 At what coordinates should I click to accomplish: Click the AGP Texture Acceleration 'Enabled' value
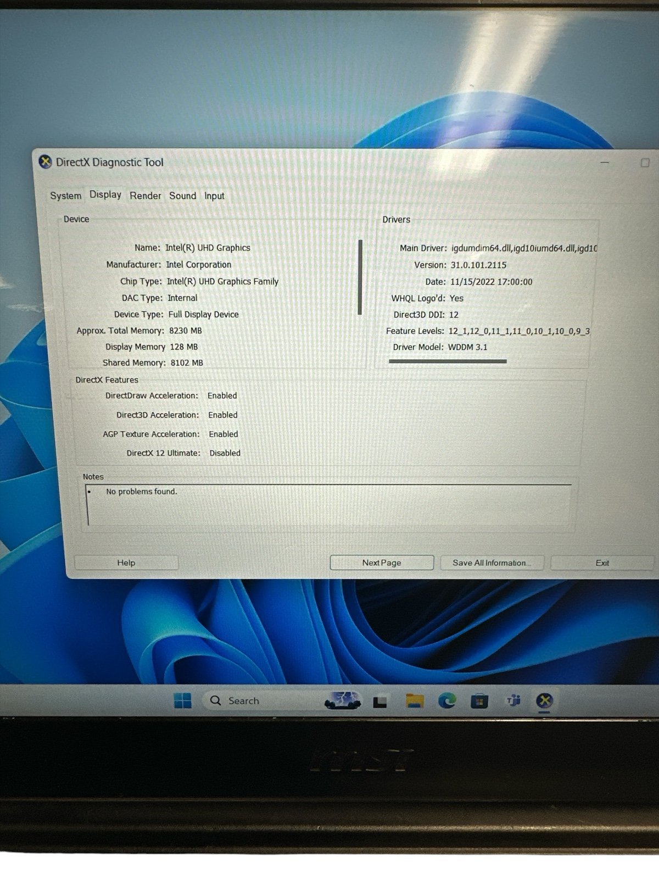pos(223,434)
